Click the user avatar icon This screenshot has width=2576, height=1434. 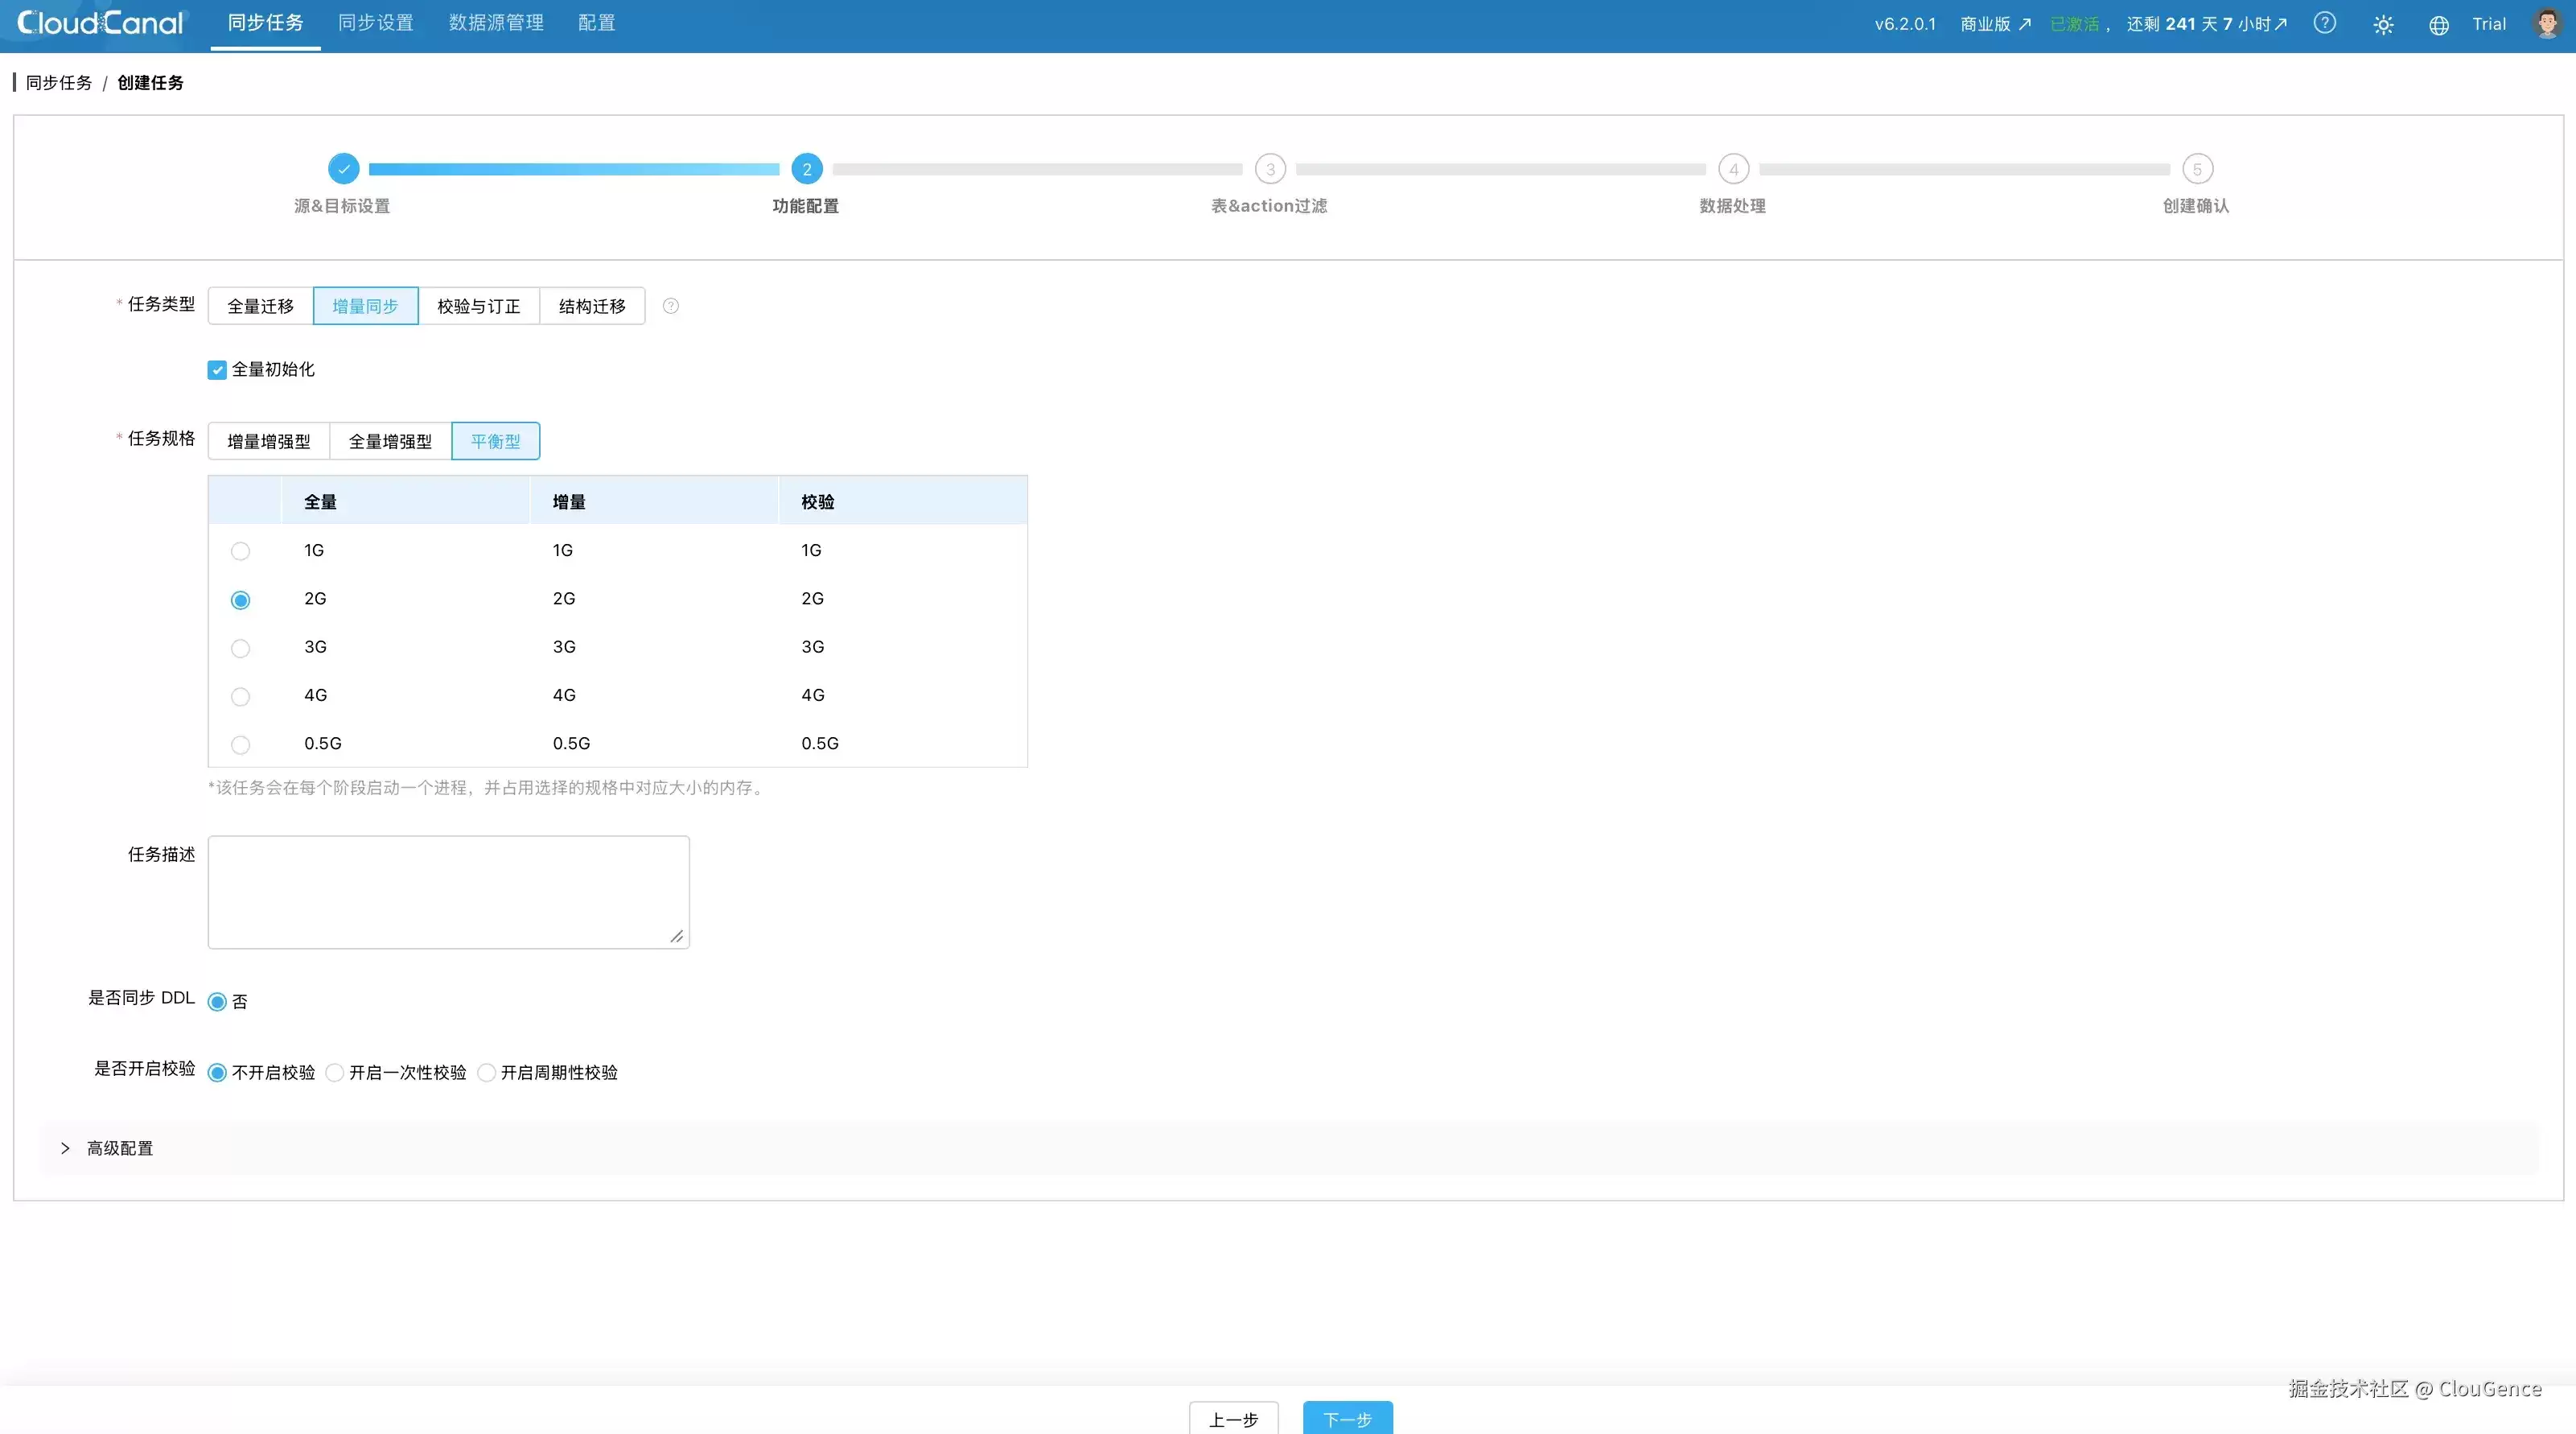click(x=2546, y=23)
